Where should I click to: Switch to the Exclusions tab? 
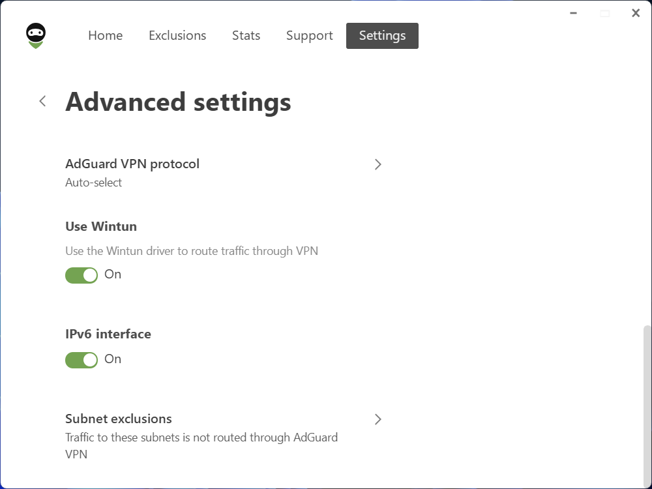[177, 36]
